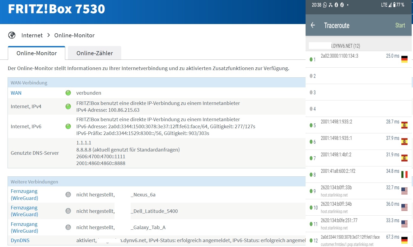
Task: Click the WAN-Verbindung section header
Action: pos(156,83)
